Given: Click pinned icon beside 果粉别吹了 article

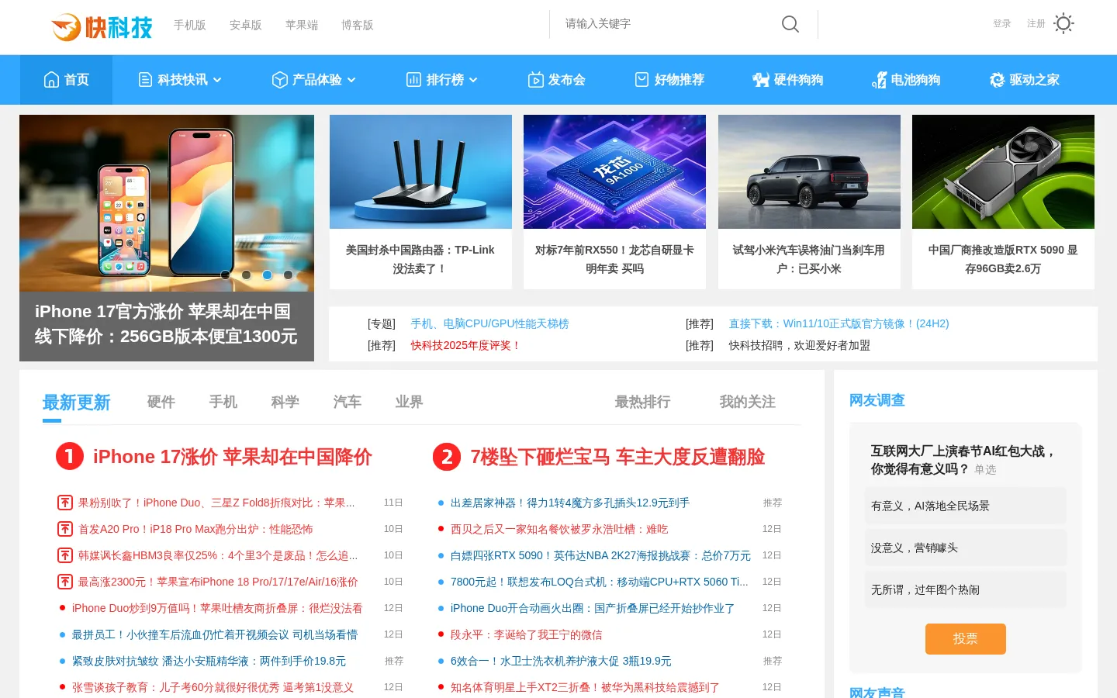Looking at the screenshot, I should coord(65,503).
